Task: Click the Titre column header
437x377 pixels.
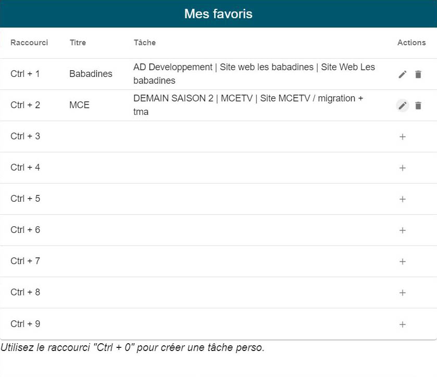Action: [78, 43]
